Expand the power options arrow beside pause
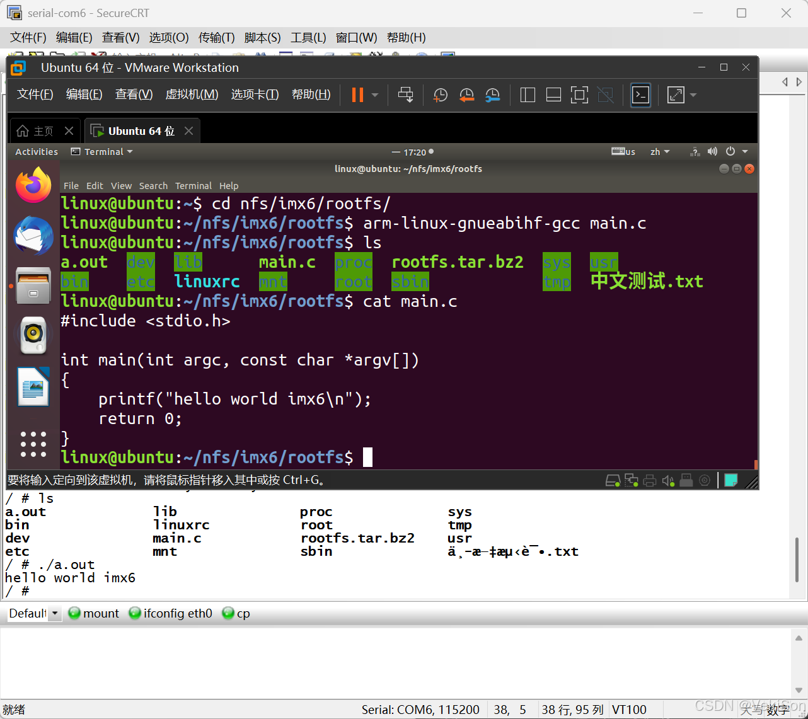 [375, 95]
